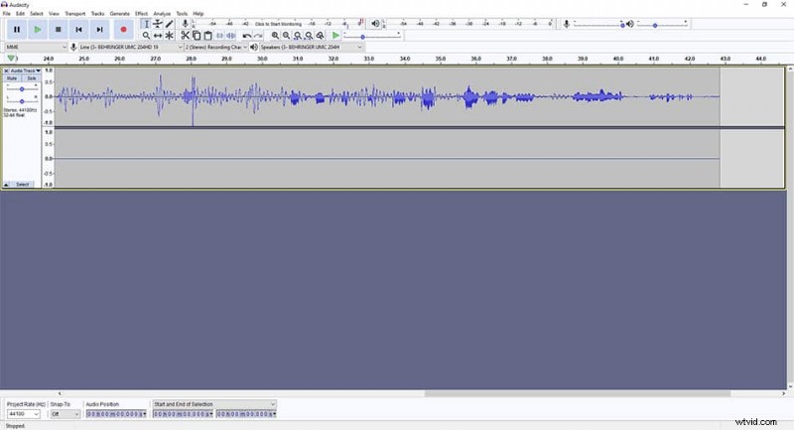Open the Line BEHRINGER recording device dropdown

[131, 47]
